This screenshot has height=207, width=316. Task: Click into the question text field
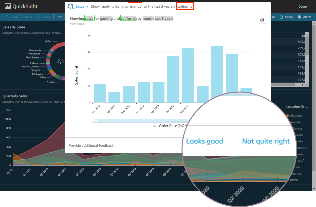click(179, 6)
